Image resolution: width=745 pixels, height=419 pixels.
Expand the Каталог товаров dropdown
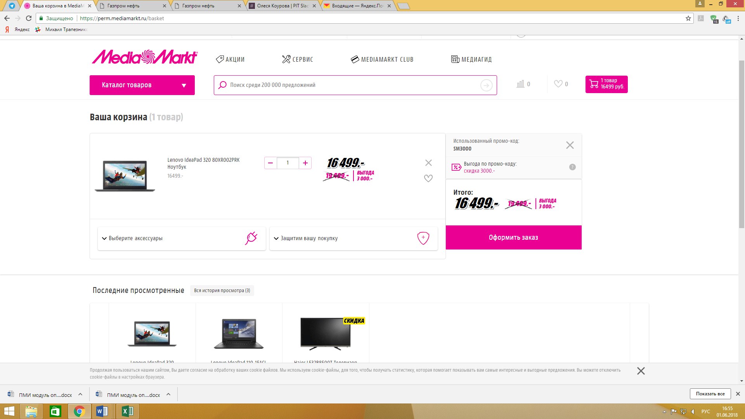pyautogui.click(x=142, y=85)
